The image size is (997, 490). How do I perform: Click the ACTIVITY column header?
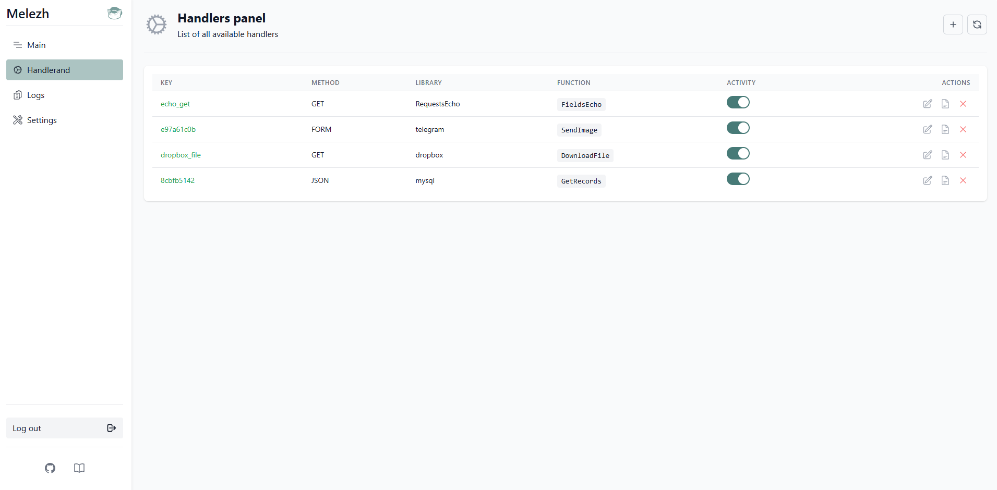click(741, 83)
